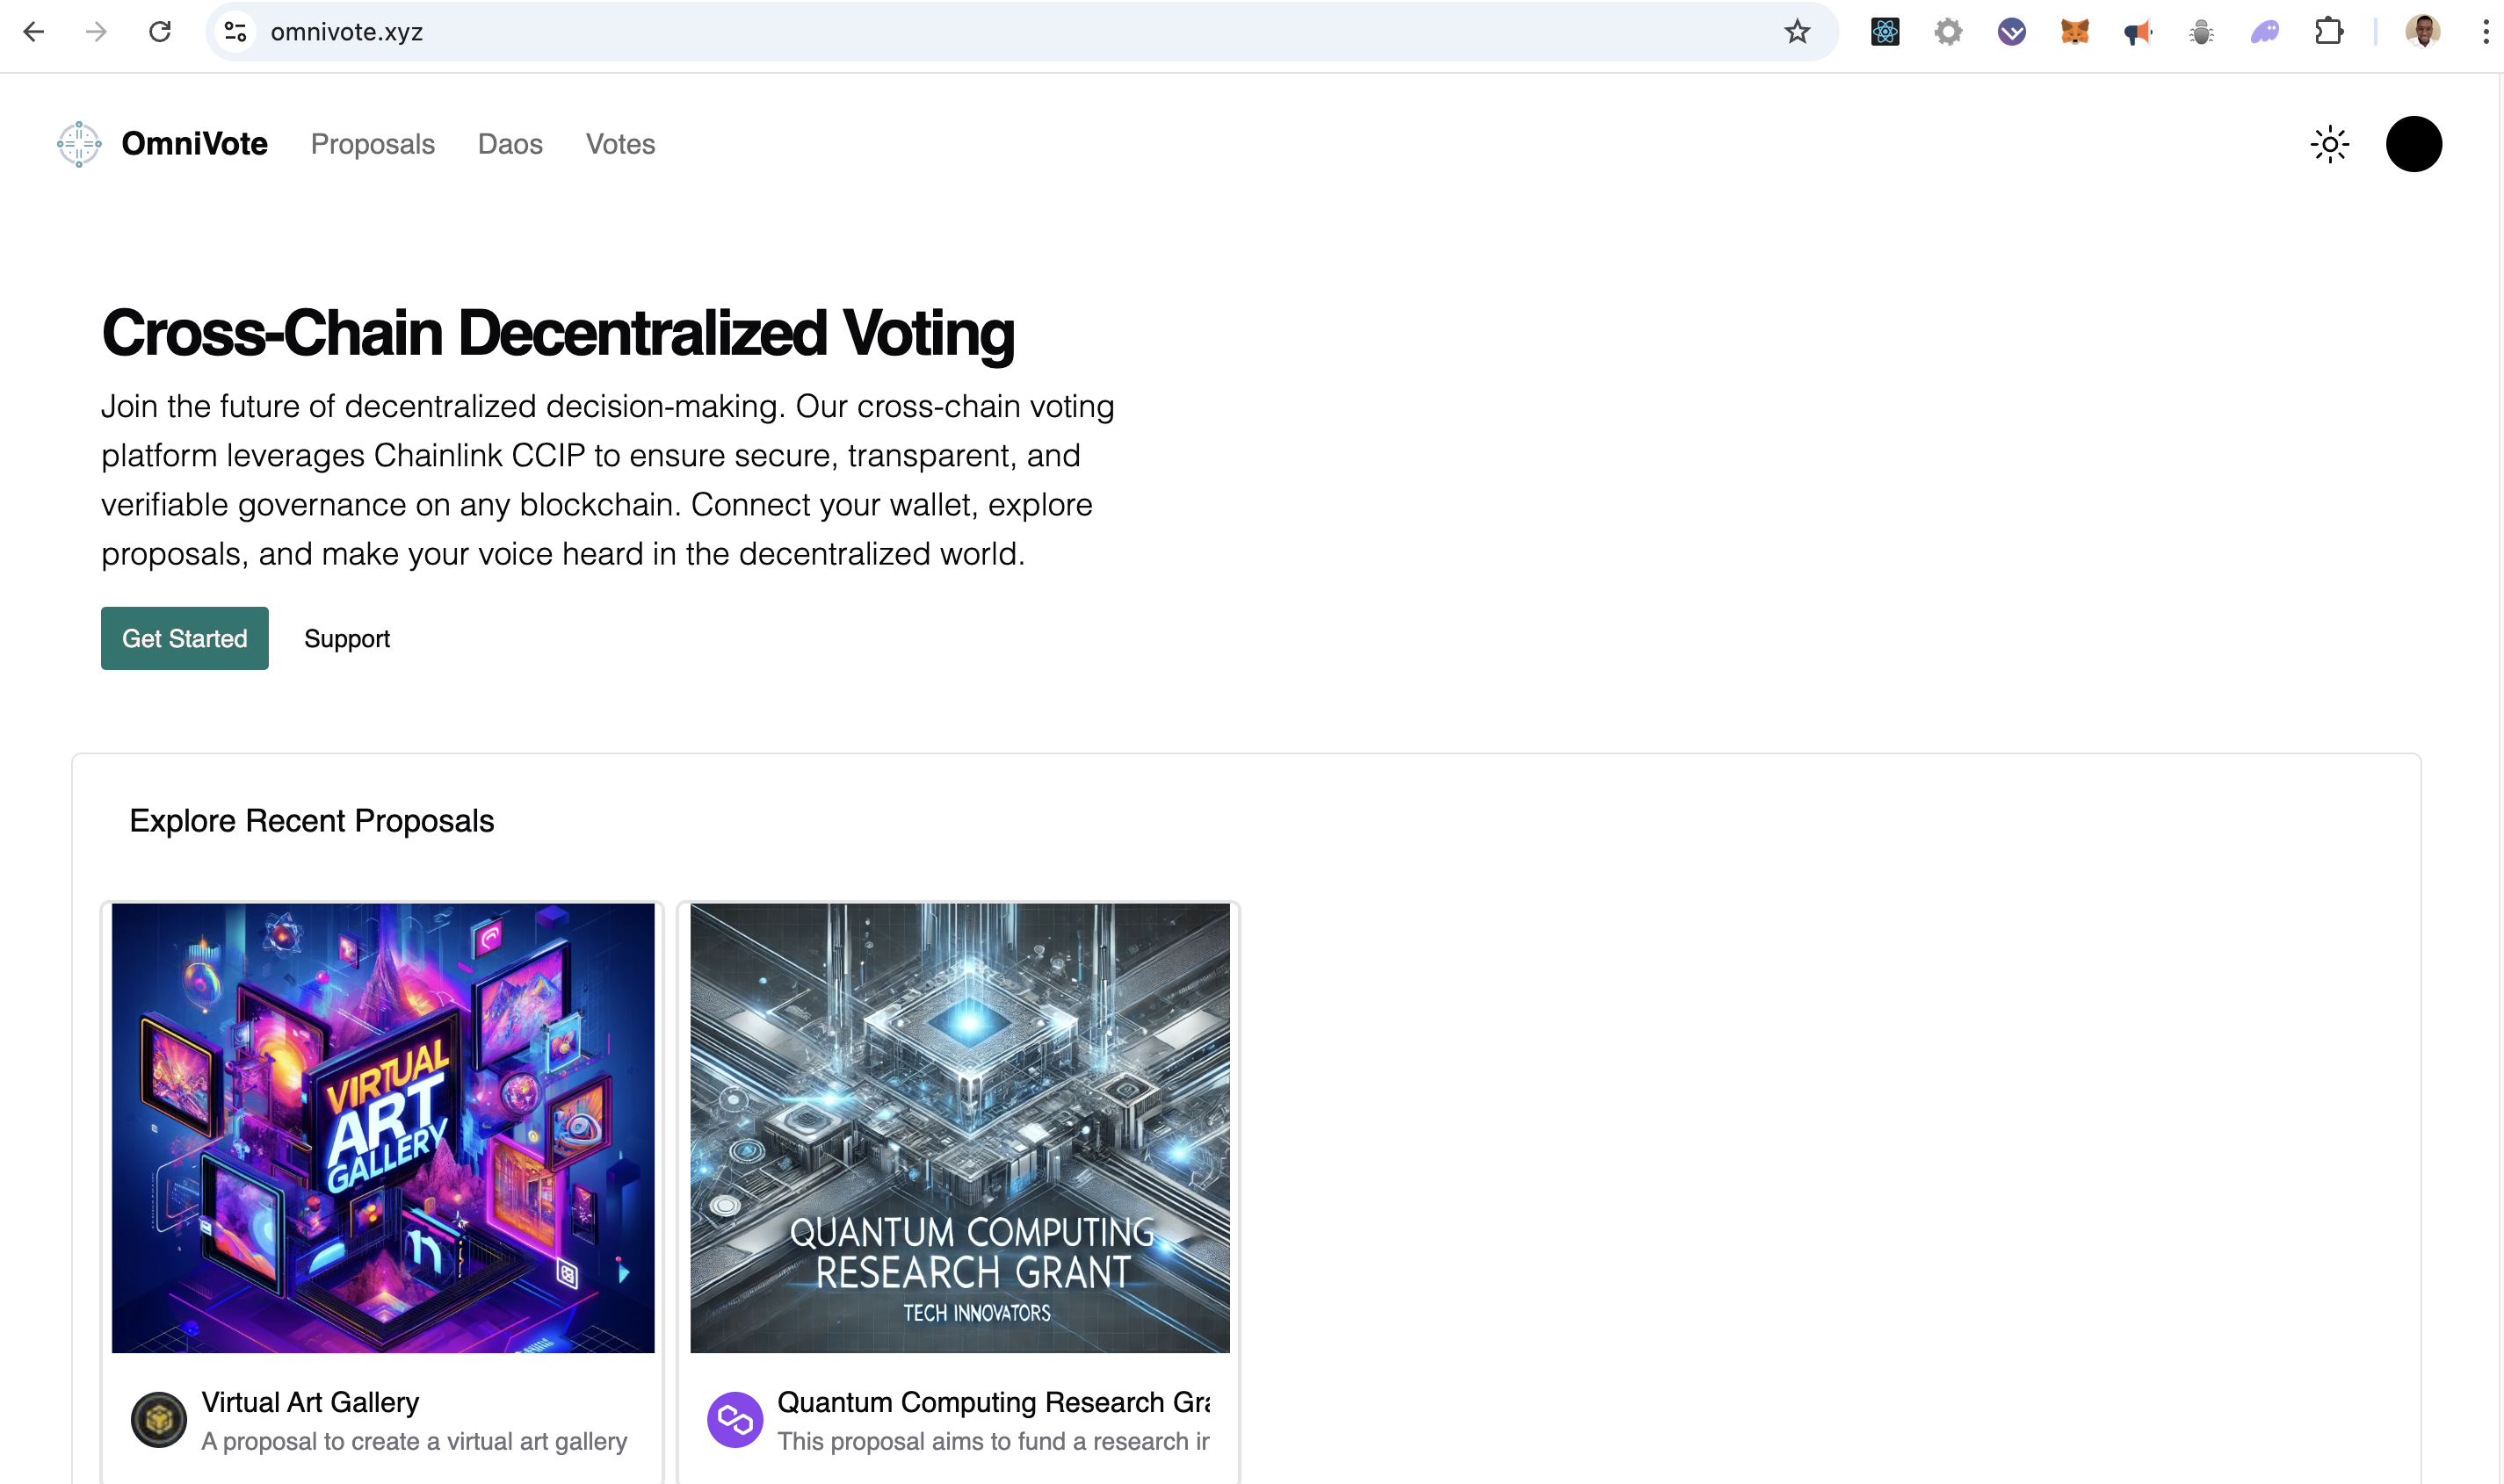This screenshot has width=2504, height=1484.
Task: Click the omnivote.xyz address bar
Action: tap(1001, 32)
